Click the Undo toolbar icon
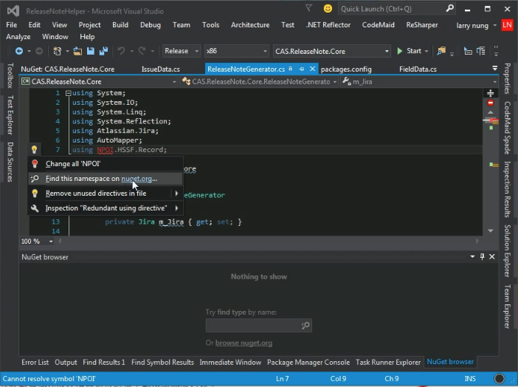This screenshot has width=518, height=387. click(x=121, y=51)
